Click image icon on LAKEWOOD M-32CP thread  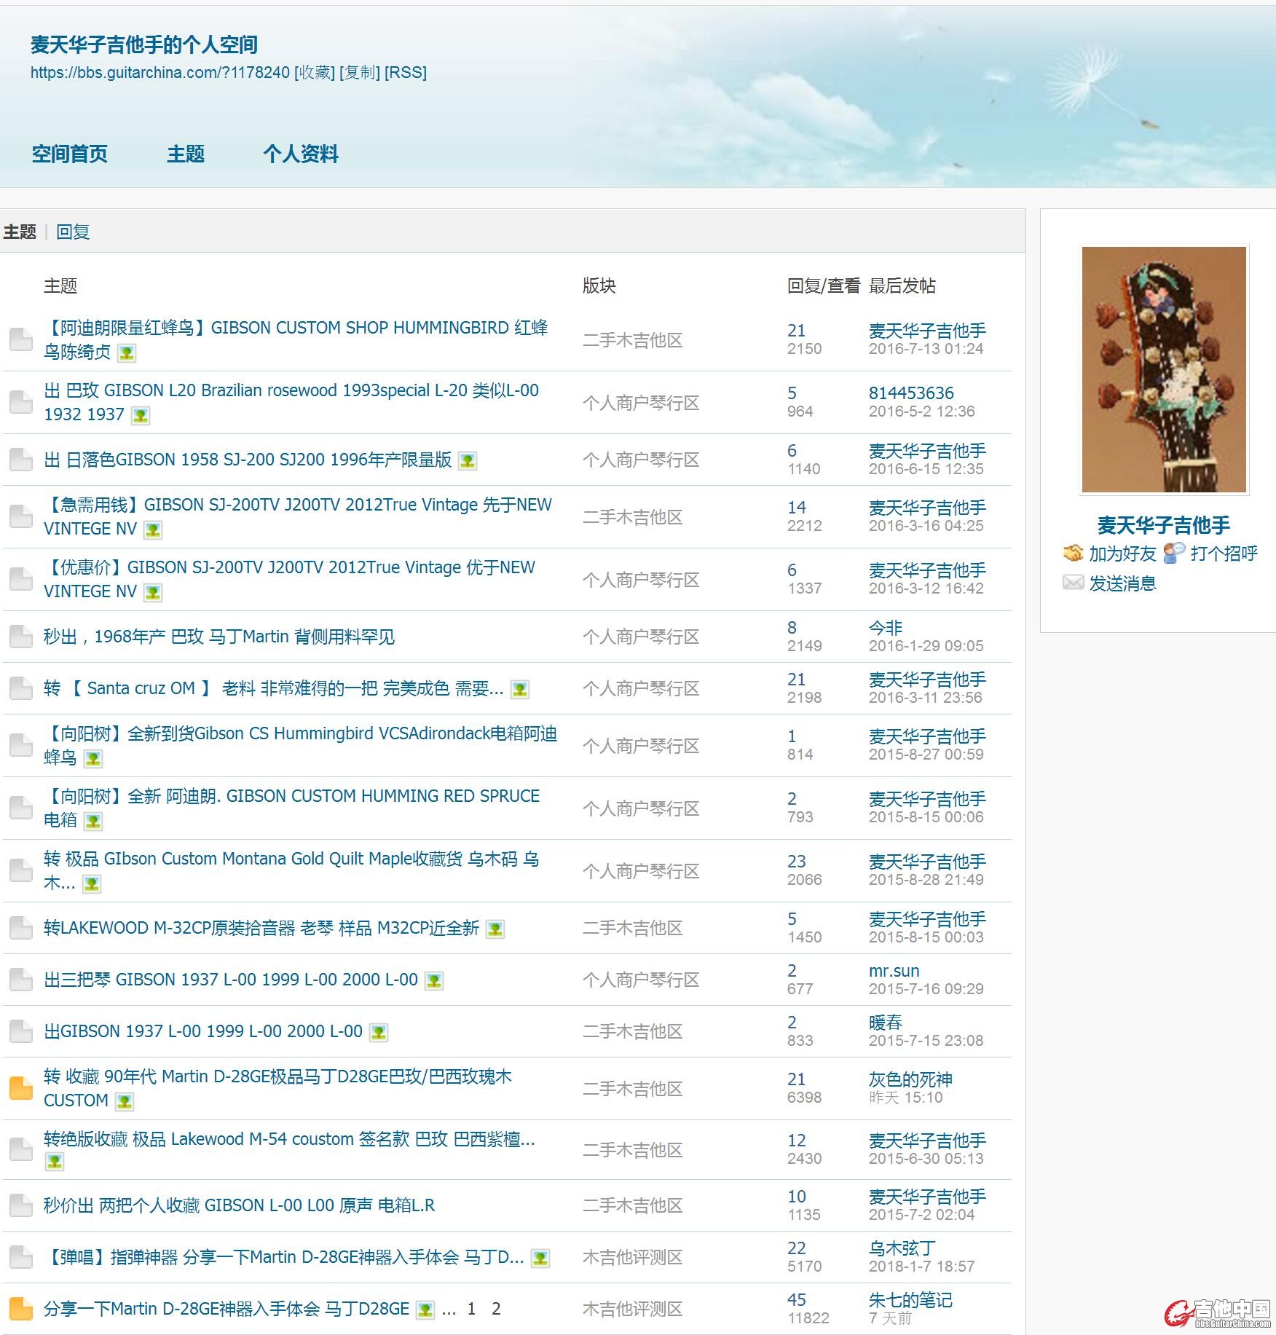pos(495,929)
